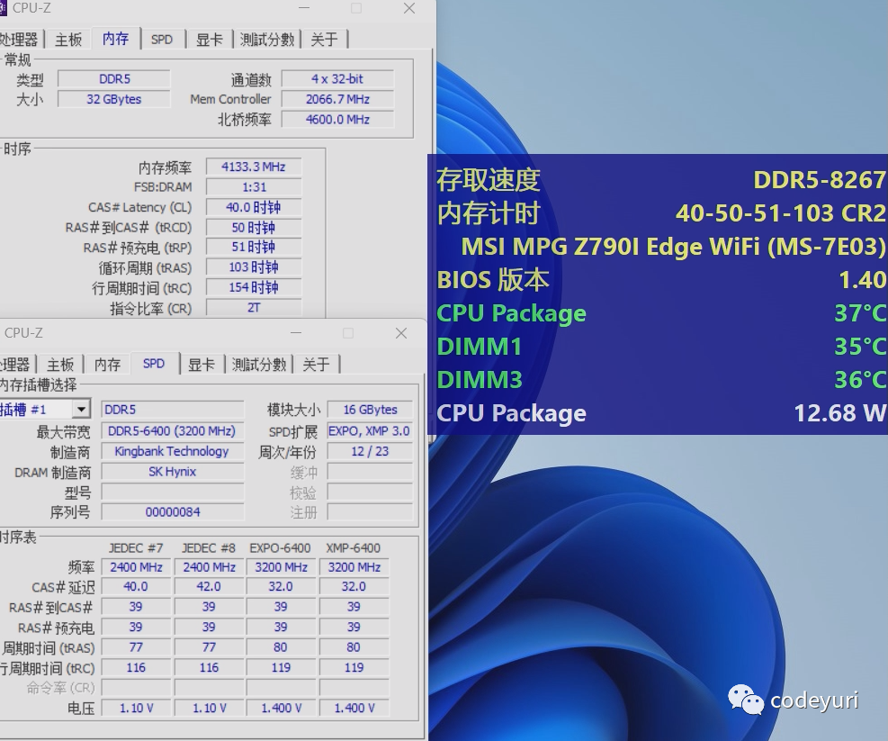The image size is (888, 741).
Task: Open the 关于 tab in the top CPU-Z window
Action: coord(325,40)
